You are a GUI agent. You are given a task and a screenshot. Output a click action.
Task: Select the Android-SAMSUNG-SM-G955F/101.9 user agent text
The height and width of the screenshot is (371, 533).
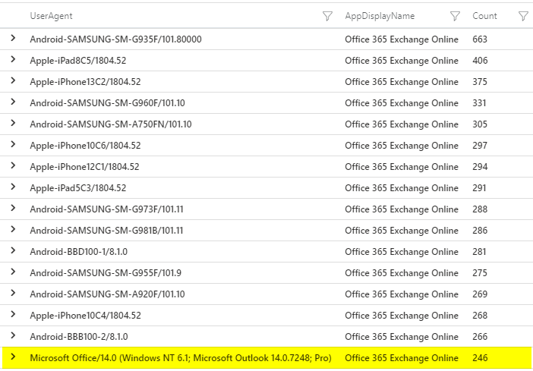pos(106,273)
